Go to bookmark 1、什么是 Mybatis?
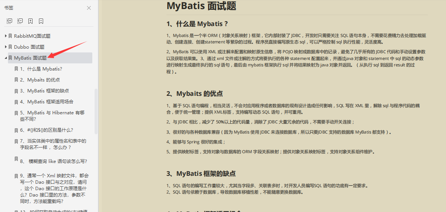The image size is (446, 212). [41, 69]
